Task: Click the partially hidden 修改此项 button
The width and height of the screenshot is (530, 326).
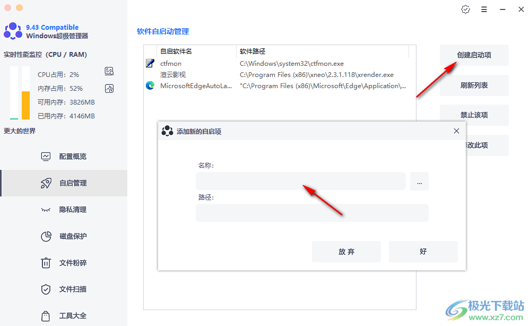Action: pos(487,145)
